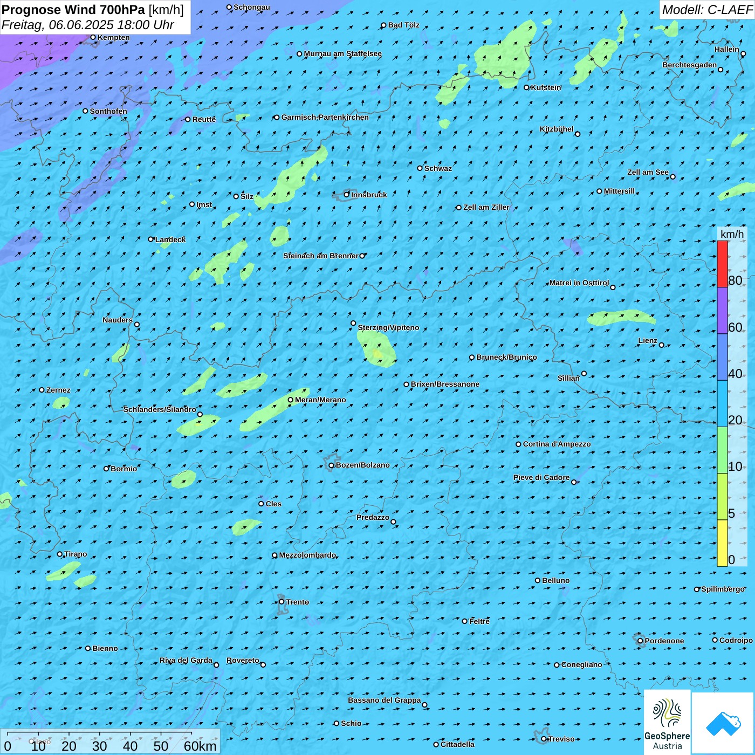Click the 'Schlanders/Silandro' label
Screen dimensions: 755x755
click(160, 409)
